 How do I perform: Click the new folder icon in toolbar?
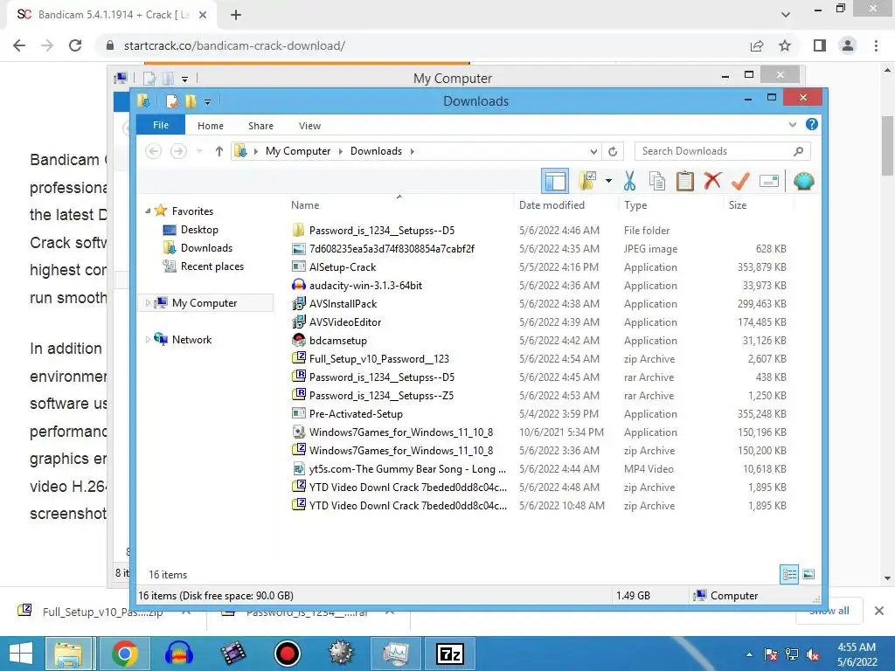pyautogui.click(x=587, y=182)
